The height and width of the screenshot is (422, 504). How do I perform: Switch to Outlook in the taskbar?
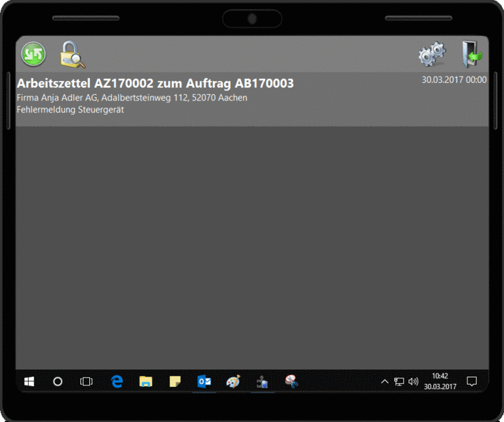pos(204,381)
